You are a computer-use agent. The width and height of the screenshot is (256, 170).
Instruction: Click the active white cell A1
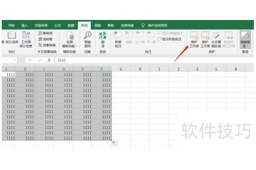pyautogui.click(x=9, y=74)
